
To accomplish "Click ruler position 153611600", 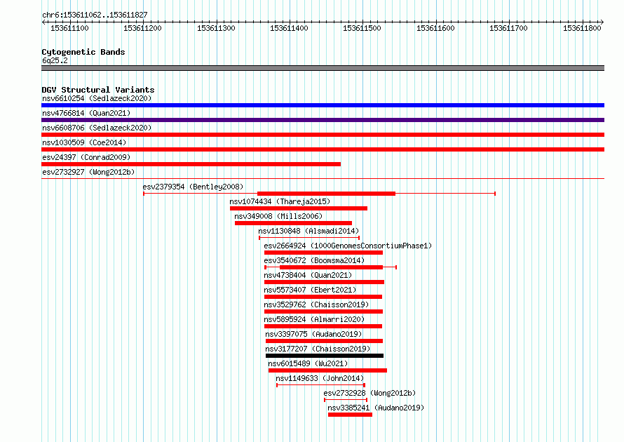I will coord(435,28).
